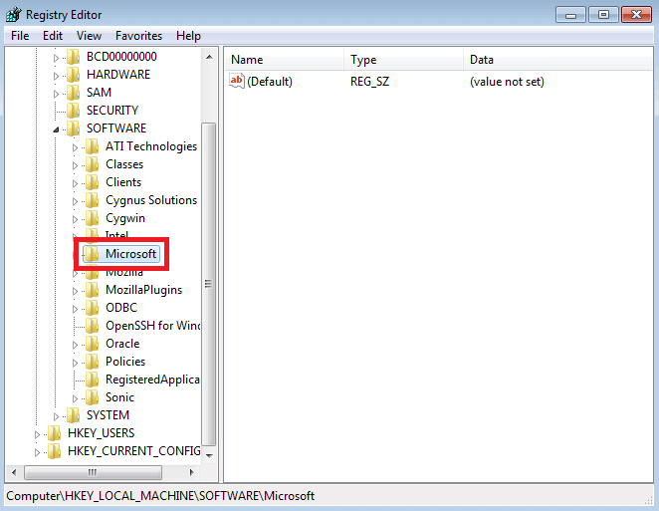Open the Help menu
This screenshot has width=659, height=511.
[x=188, y=36]
